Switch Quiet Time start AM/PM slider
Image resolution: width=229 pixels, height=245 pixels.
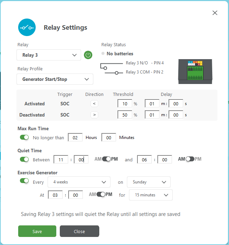click(106, 159)
